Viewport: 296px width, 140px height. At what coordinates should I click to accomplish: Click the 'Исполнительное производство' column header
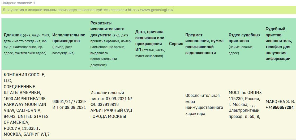pos(69,44)
